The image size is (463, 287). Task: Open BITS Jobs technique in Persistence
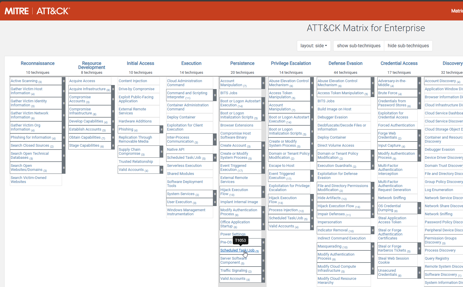coord(229,93)
